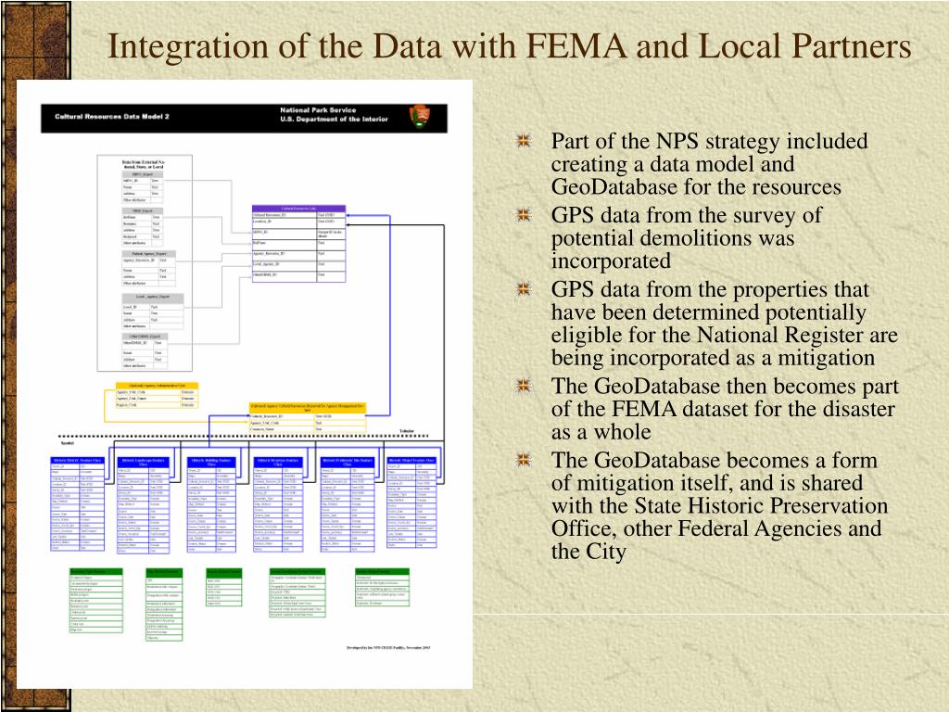Select the slide title 'Integration of the Data with FEMA'

(367, 46)
